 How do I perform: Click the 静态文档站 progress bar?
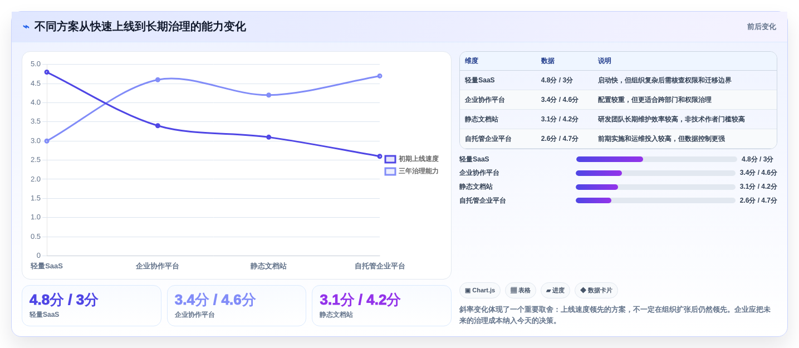(x=655, y=187)
